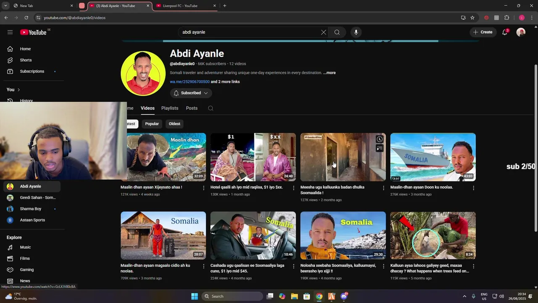
Task: Open the account avatar menu
Action: pos(521,32)
